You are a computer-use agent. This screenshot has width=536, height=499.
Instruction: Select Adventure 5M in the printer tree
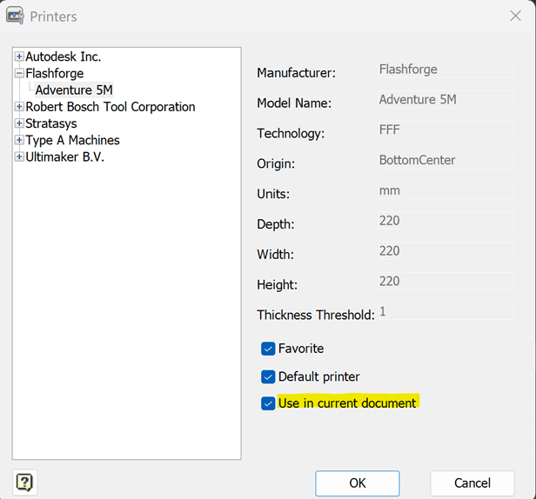click(x=74, y=90)
